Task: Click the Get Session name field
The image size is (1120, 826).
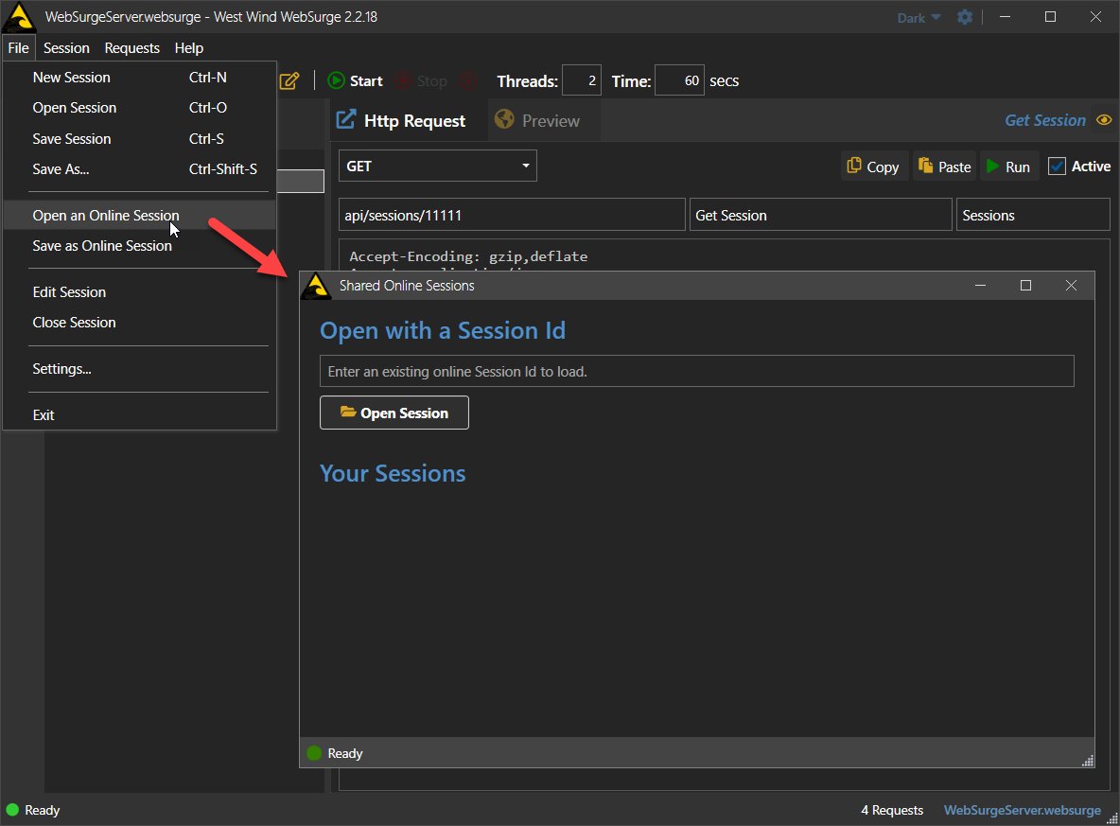Action: coord(820,215)
